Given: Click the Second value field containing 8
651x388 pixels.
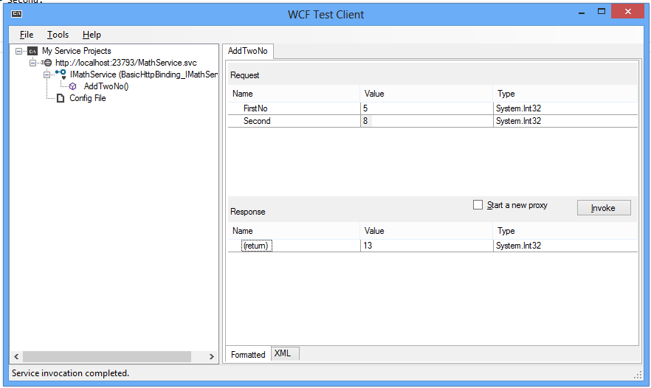Looking at the screenshot, I should (x=427, y=121).
